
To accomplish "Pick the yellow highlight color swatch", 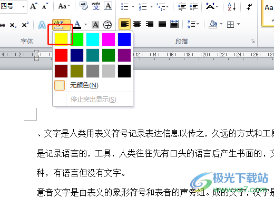I will tap(61, 39).
